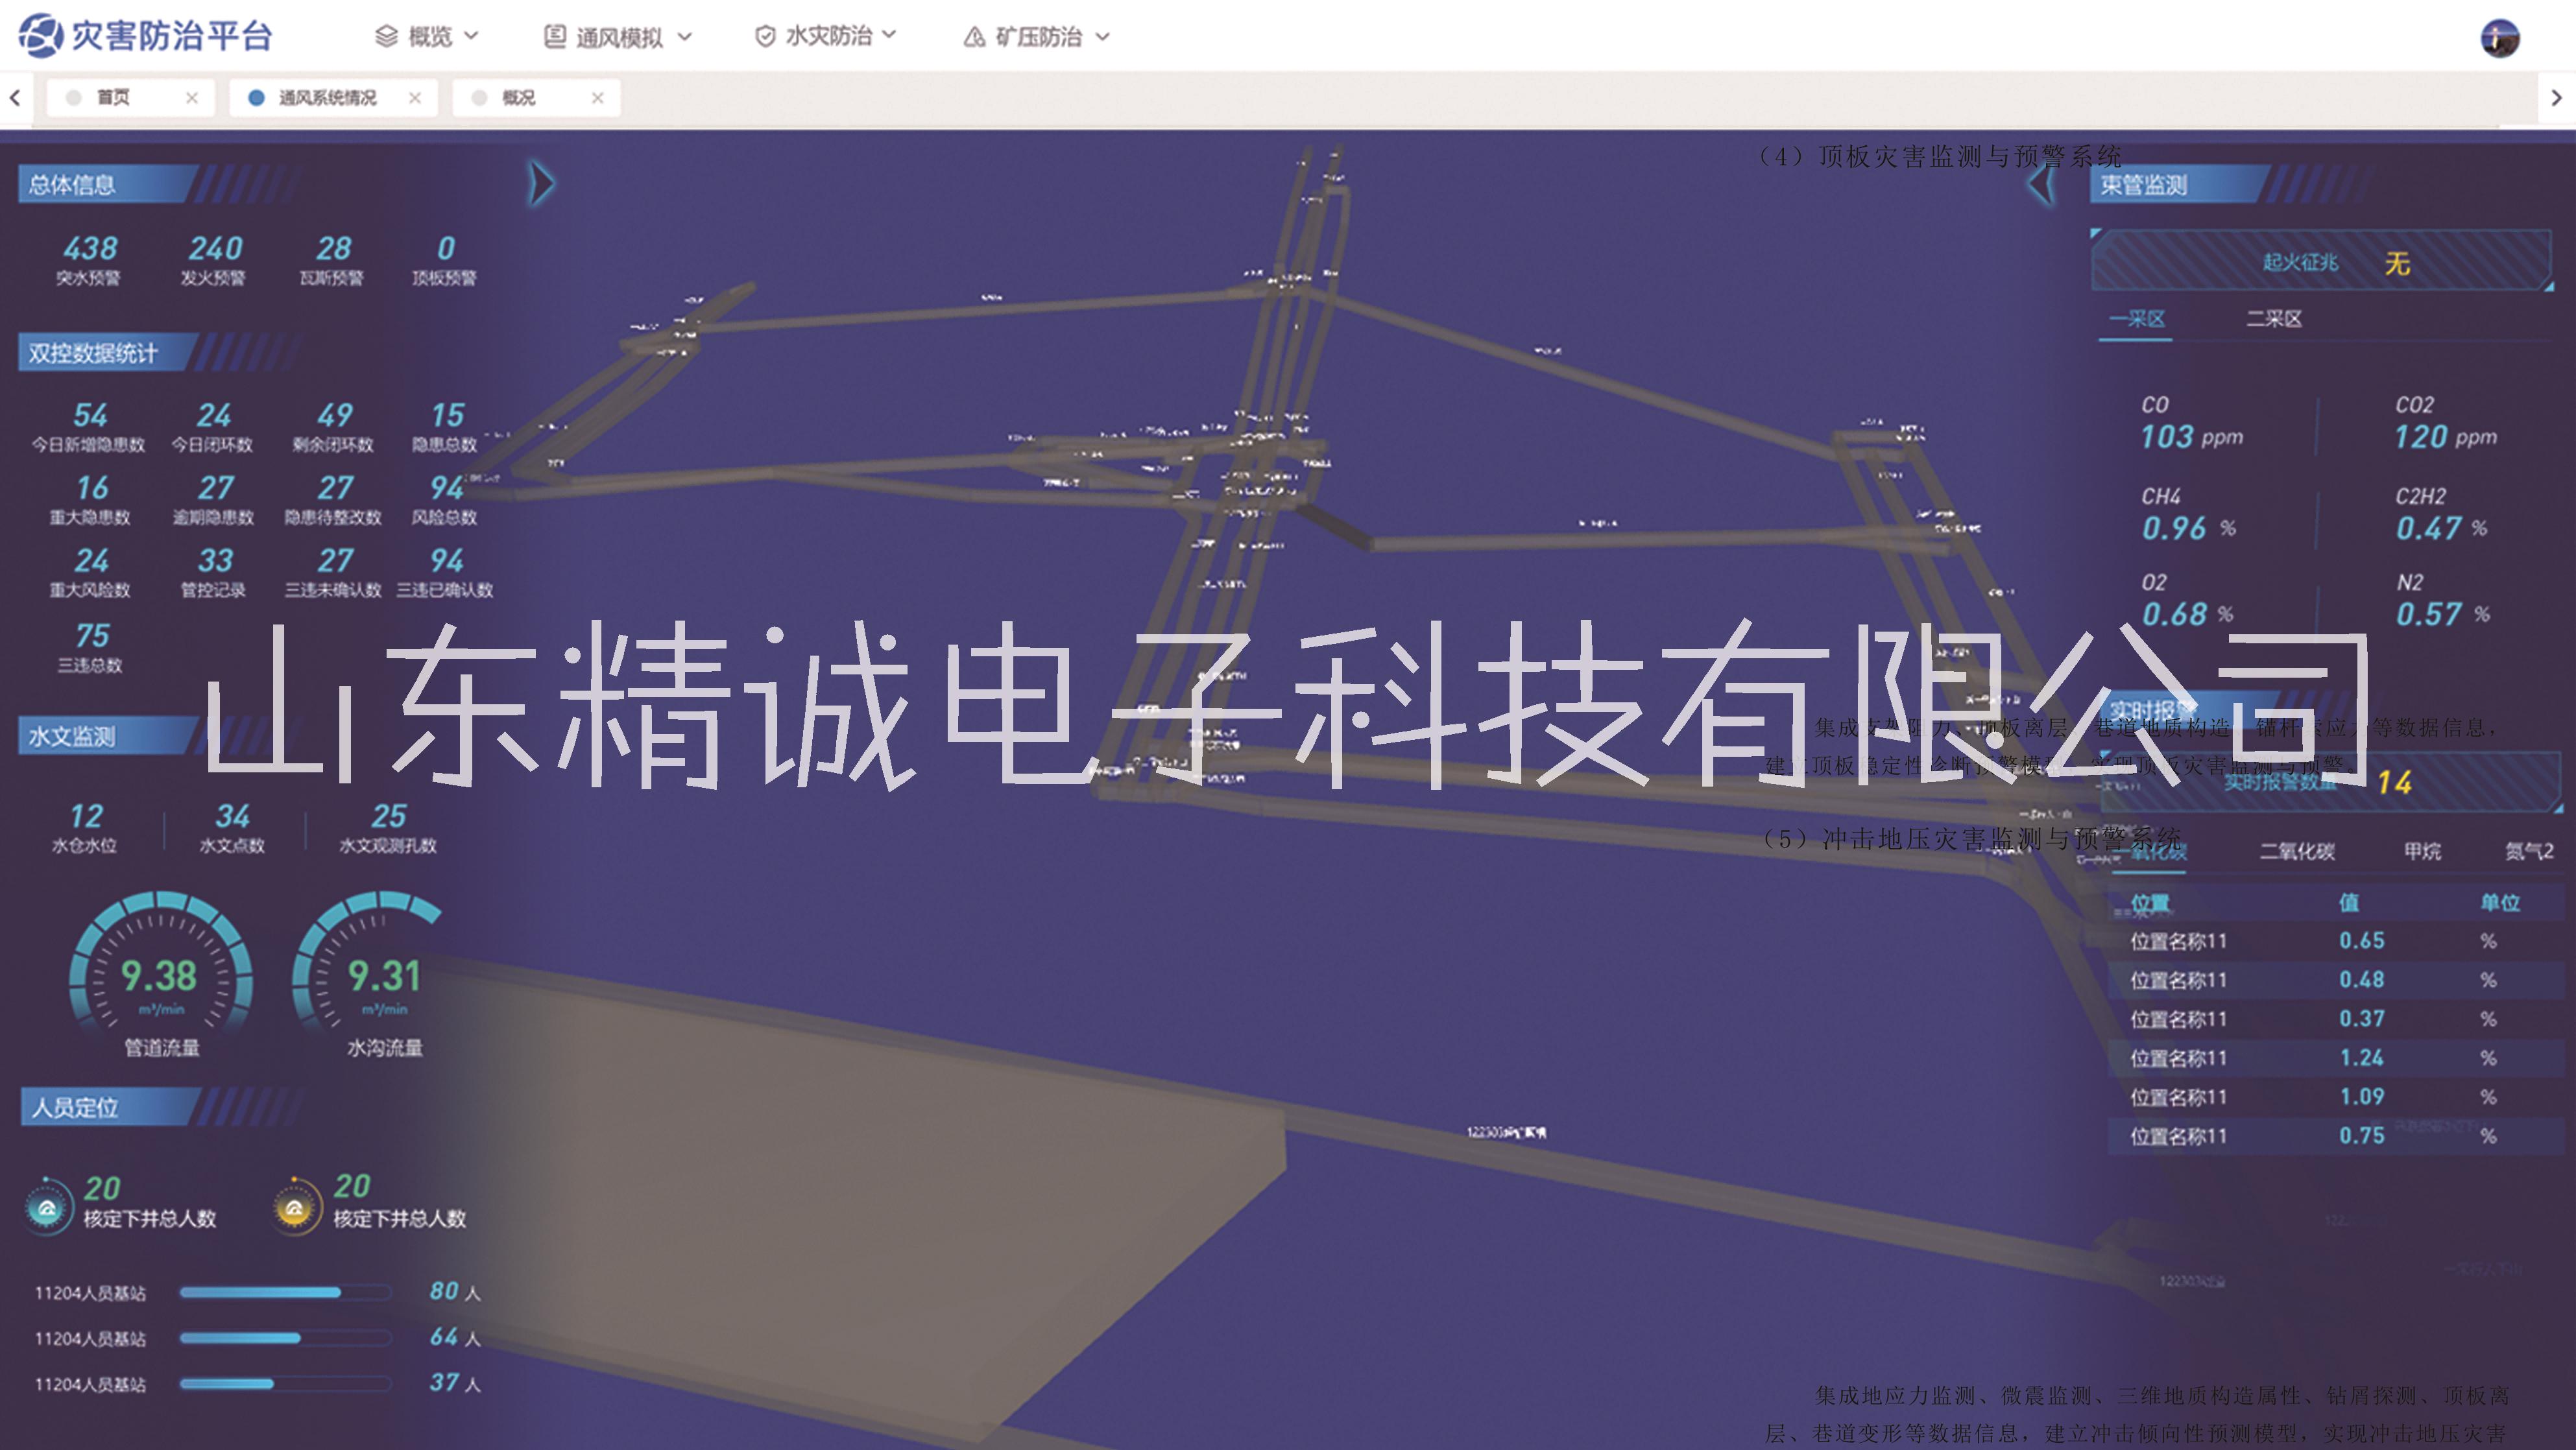Close the 概况 tab

click(597, 98)
